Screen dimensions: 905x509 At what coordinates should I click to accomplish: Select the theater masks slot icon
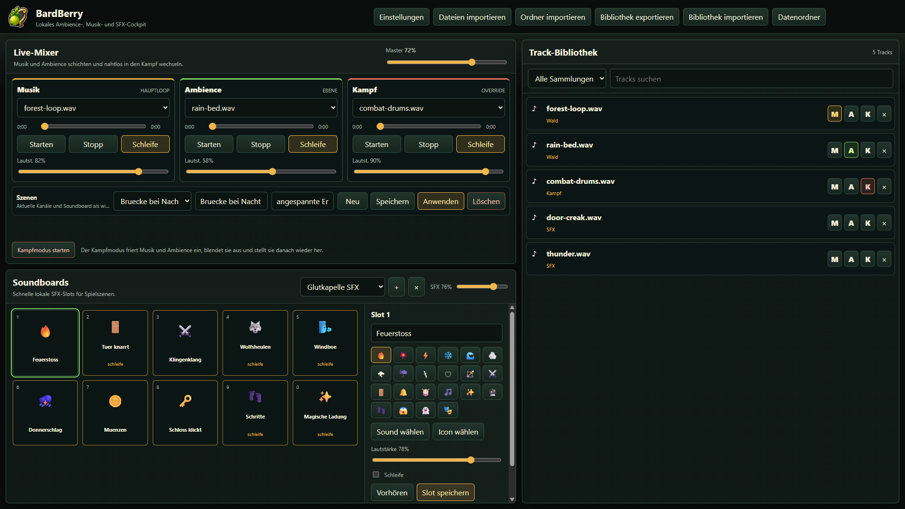click(x=448, y=410)
